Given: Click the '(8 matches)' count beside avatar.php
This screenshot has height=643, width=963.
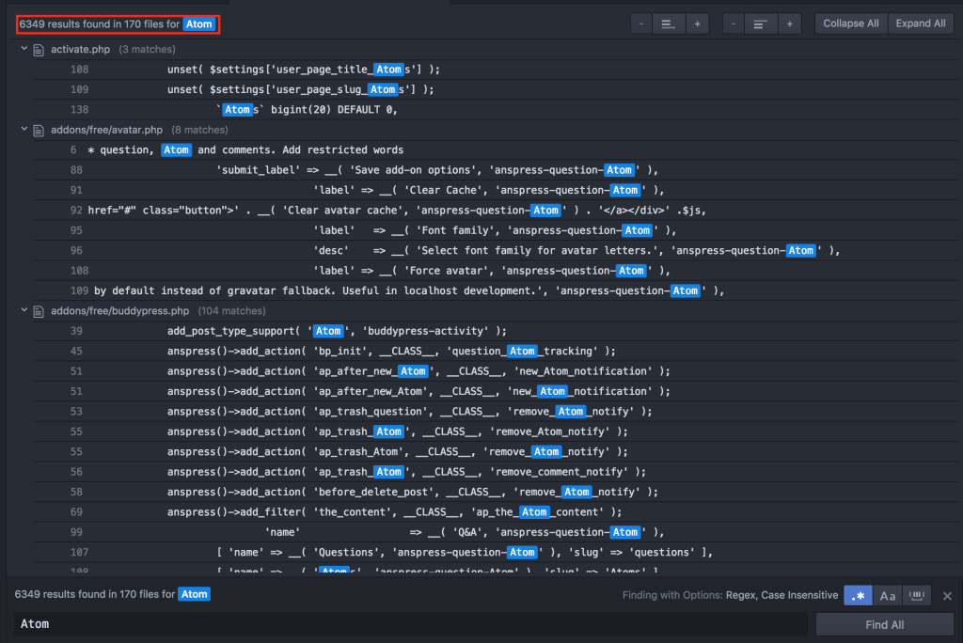Looking at the screenshot, I should pyautogui.click(x=199, y=130).
